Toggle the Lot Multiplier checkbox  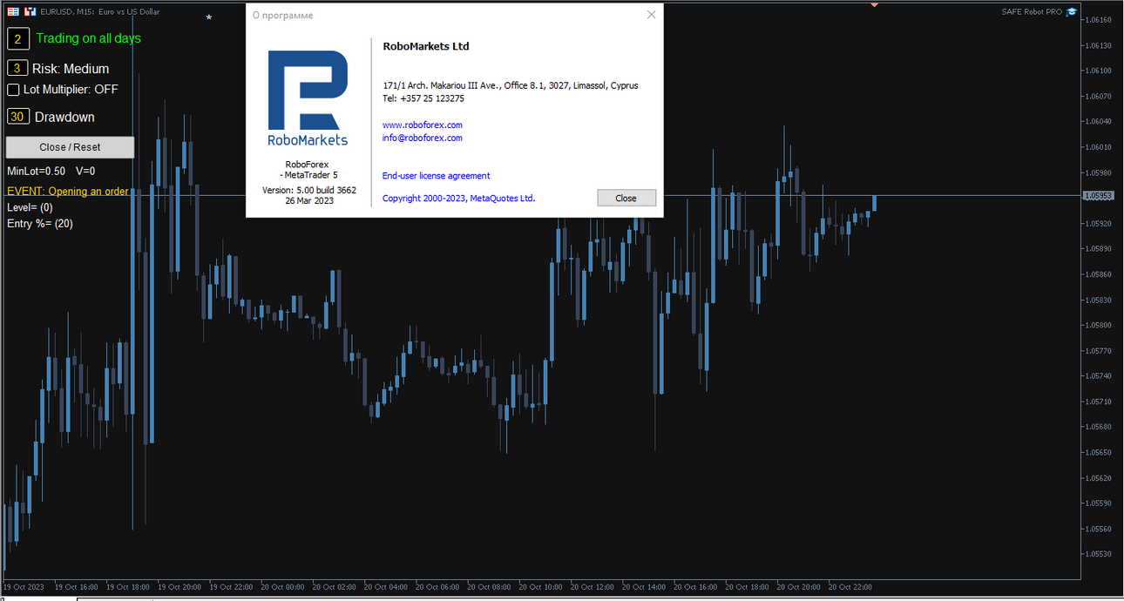point(13,90)
